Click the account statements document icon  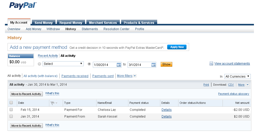(211, 63)
